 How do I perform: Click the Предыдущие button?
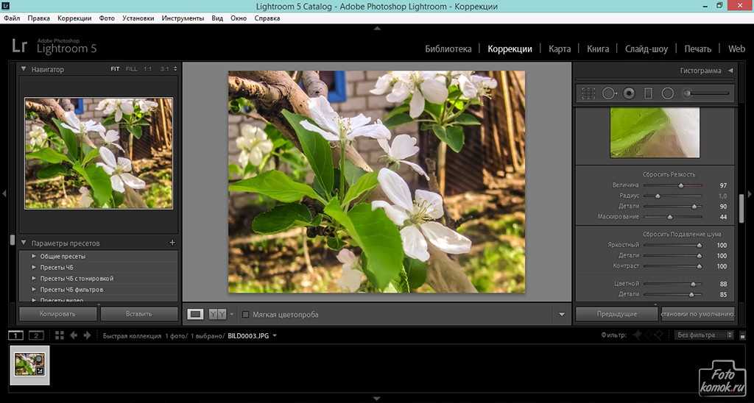point(617,314)
